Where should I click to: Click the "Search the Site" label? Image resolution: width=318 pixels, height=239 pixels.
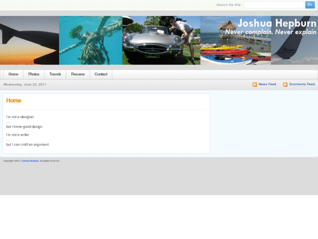point(228,5)
